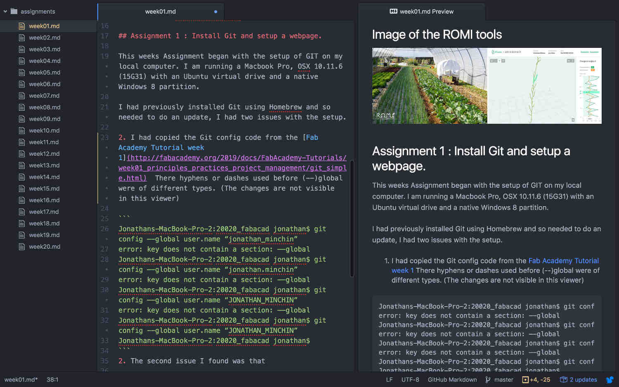Viewport: 619px width, 387px height.
Task: Open week02.md in the tree view
Action: pyautogui.click(x=45, y=38)
